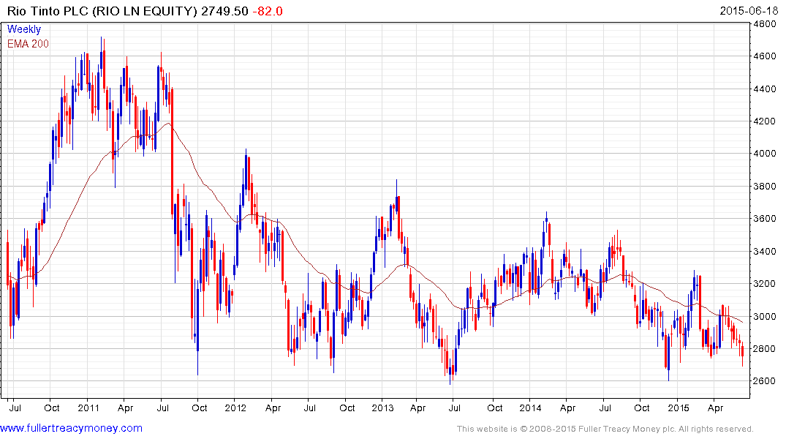Screen dimensions: 786x439
Task: Click the 4200 y-axis label
Action: click(765, 121)
